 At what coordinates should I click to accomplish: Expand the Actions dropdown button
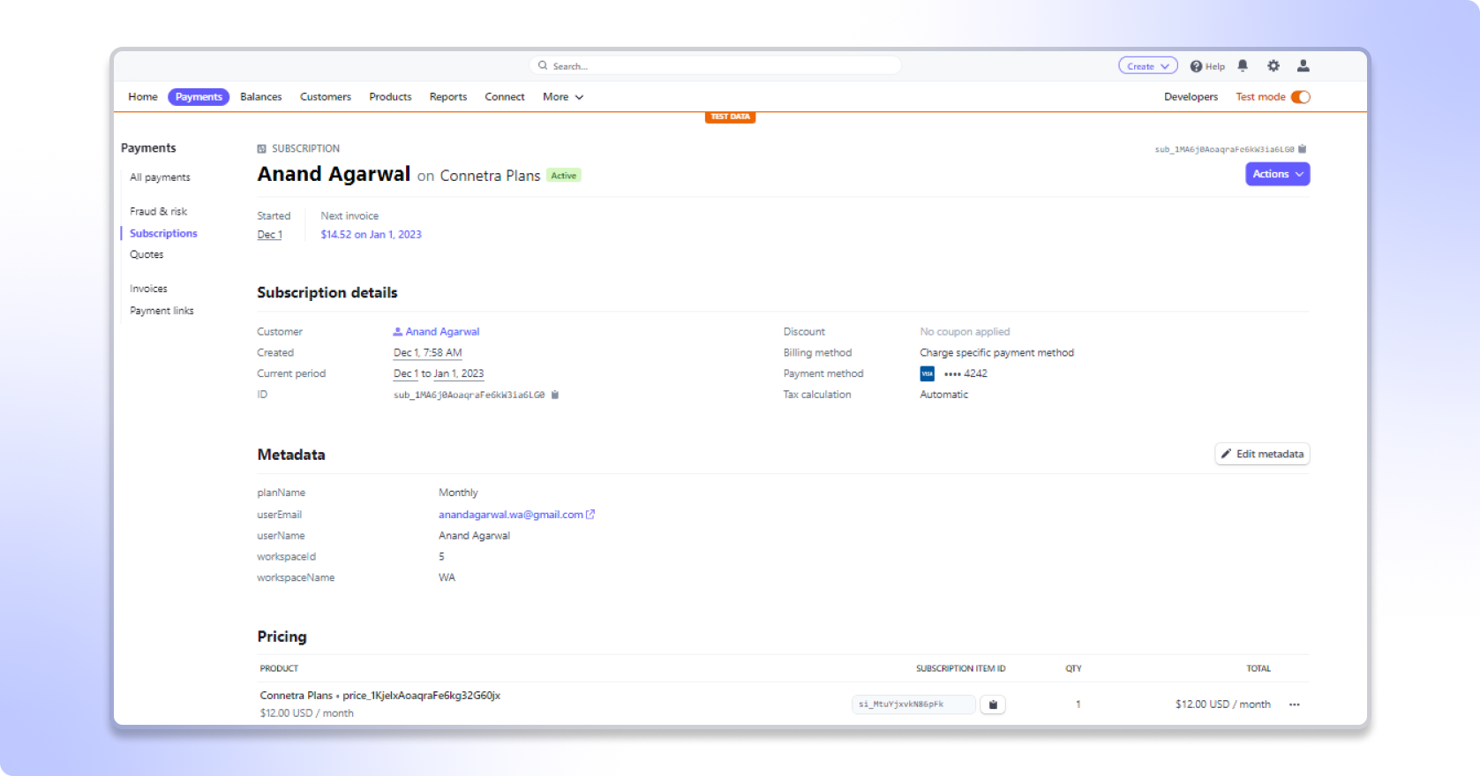tap(1277, 174)
